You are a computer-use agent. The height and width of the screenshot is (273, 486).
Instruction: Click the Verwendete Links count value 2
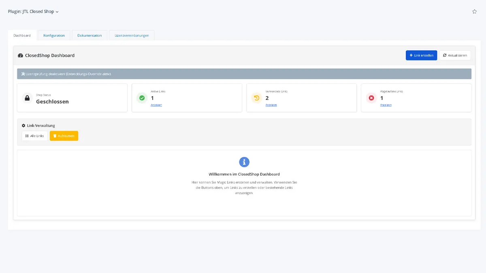[x=267, y=98]
